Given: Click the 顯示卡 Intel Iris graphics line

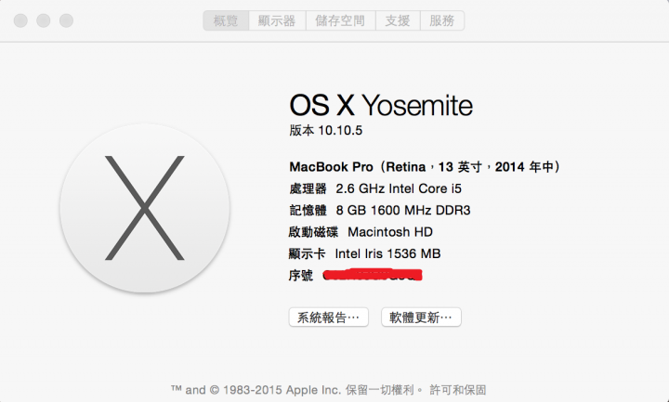Looking at the screenshot, I should [x=365, y=253].
